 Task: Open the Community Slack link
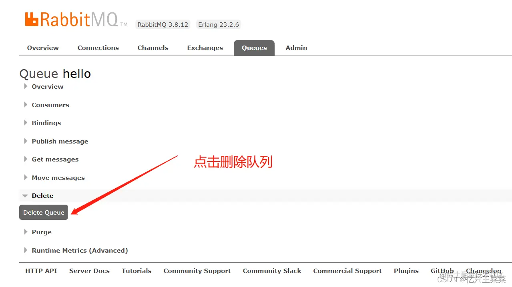(272, 271)
